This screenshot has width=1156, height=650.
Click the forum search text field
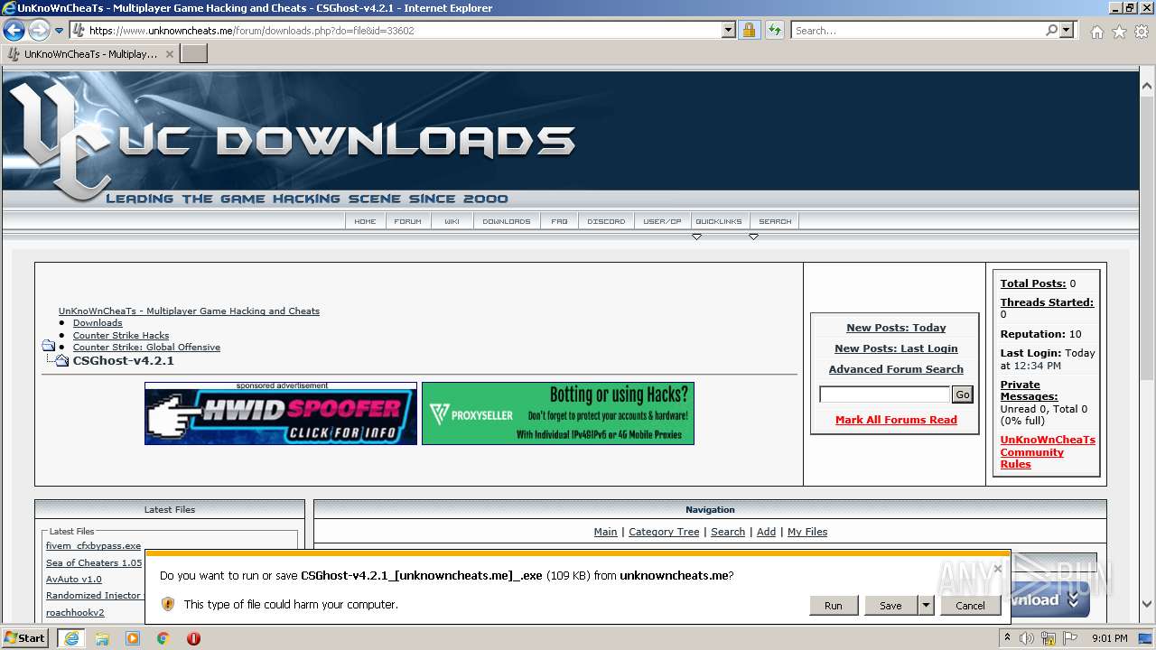click(884, 395)
